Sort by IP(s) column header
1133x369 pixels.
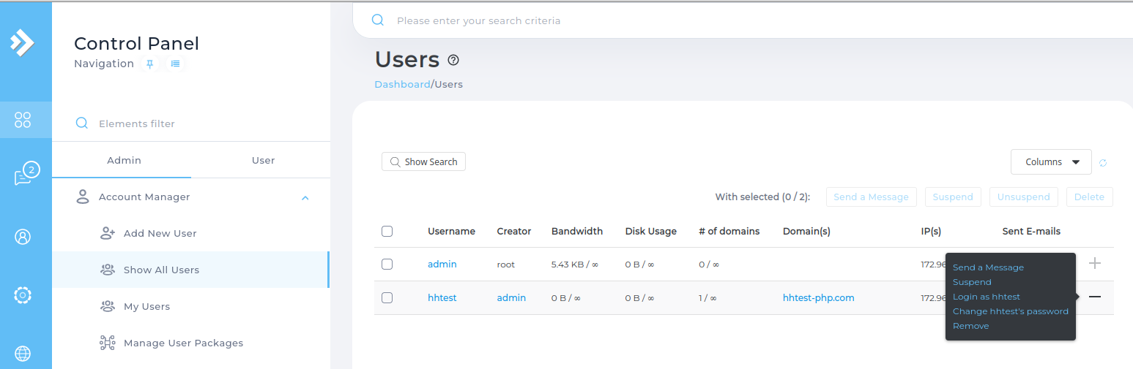point(931,231)
